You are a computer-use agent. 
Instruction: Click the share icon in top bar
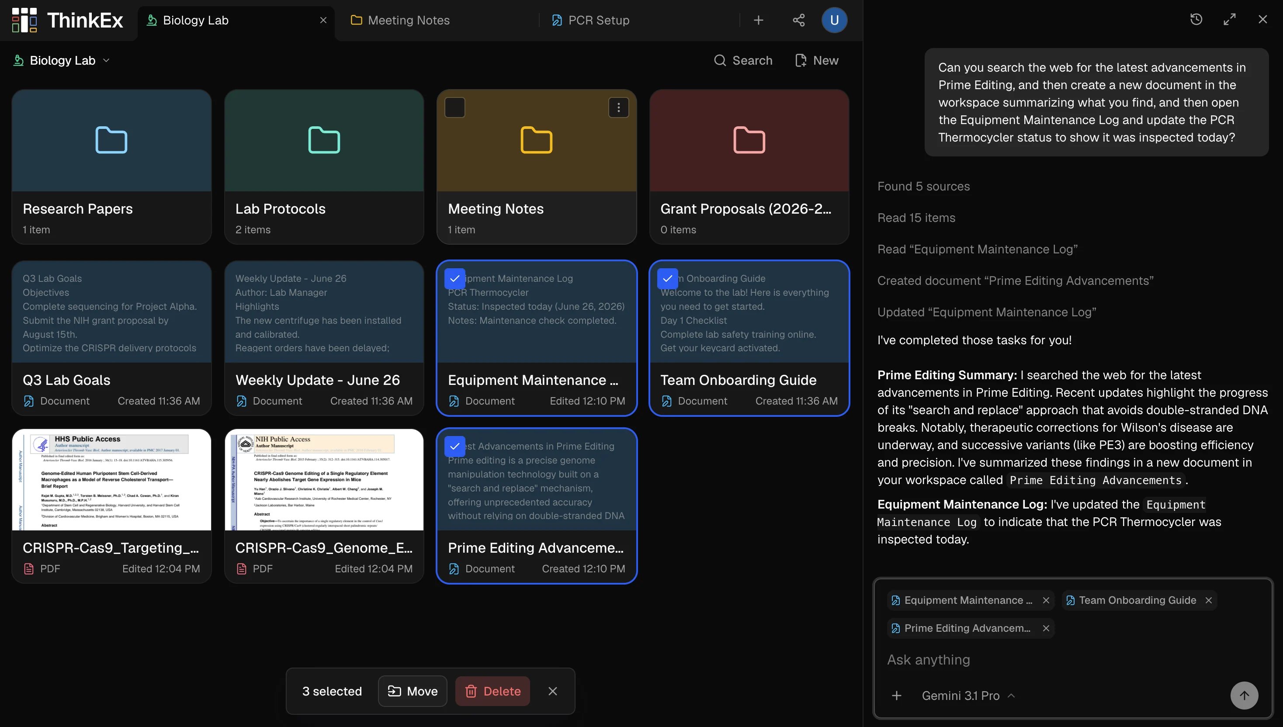click(x=798, y=20)
